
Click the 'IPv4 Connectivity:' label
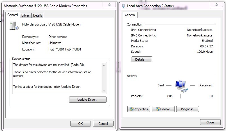143,30
